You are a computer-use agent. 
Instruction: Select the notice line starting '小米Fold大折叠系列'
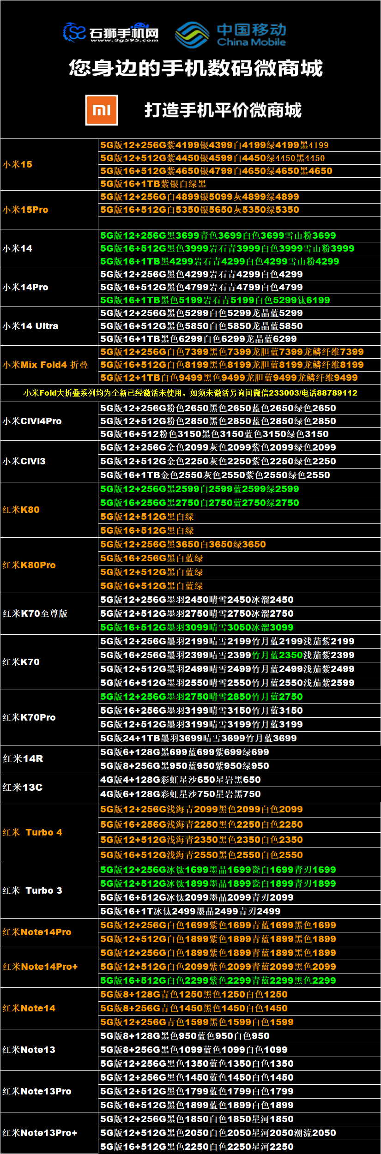click(x=190, y=393)
